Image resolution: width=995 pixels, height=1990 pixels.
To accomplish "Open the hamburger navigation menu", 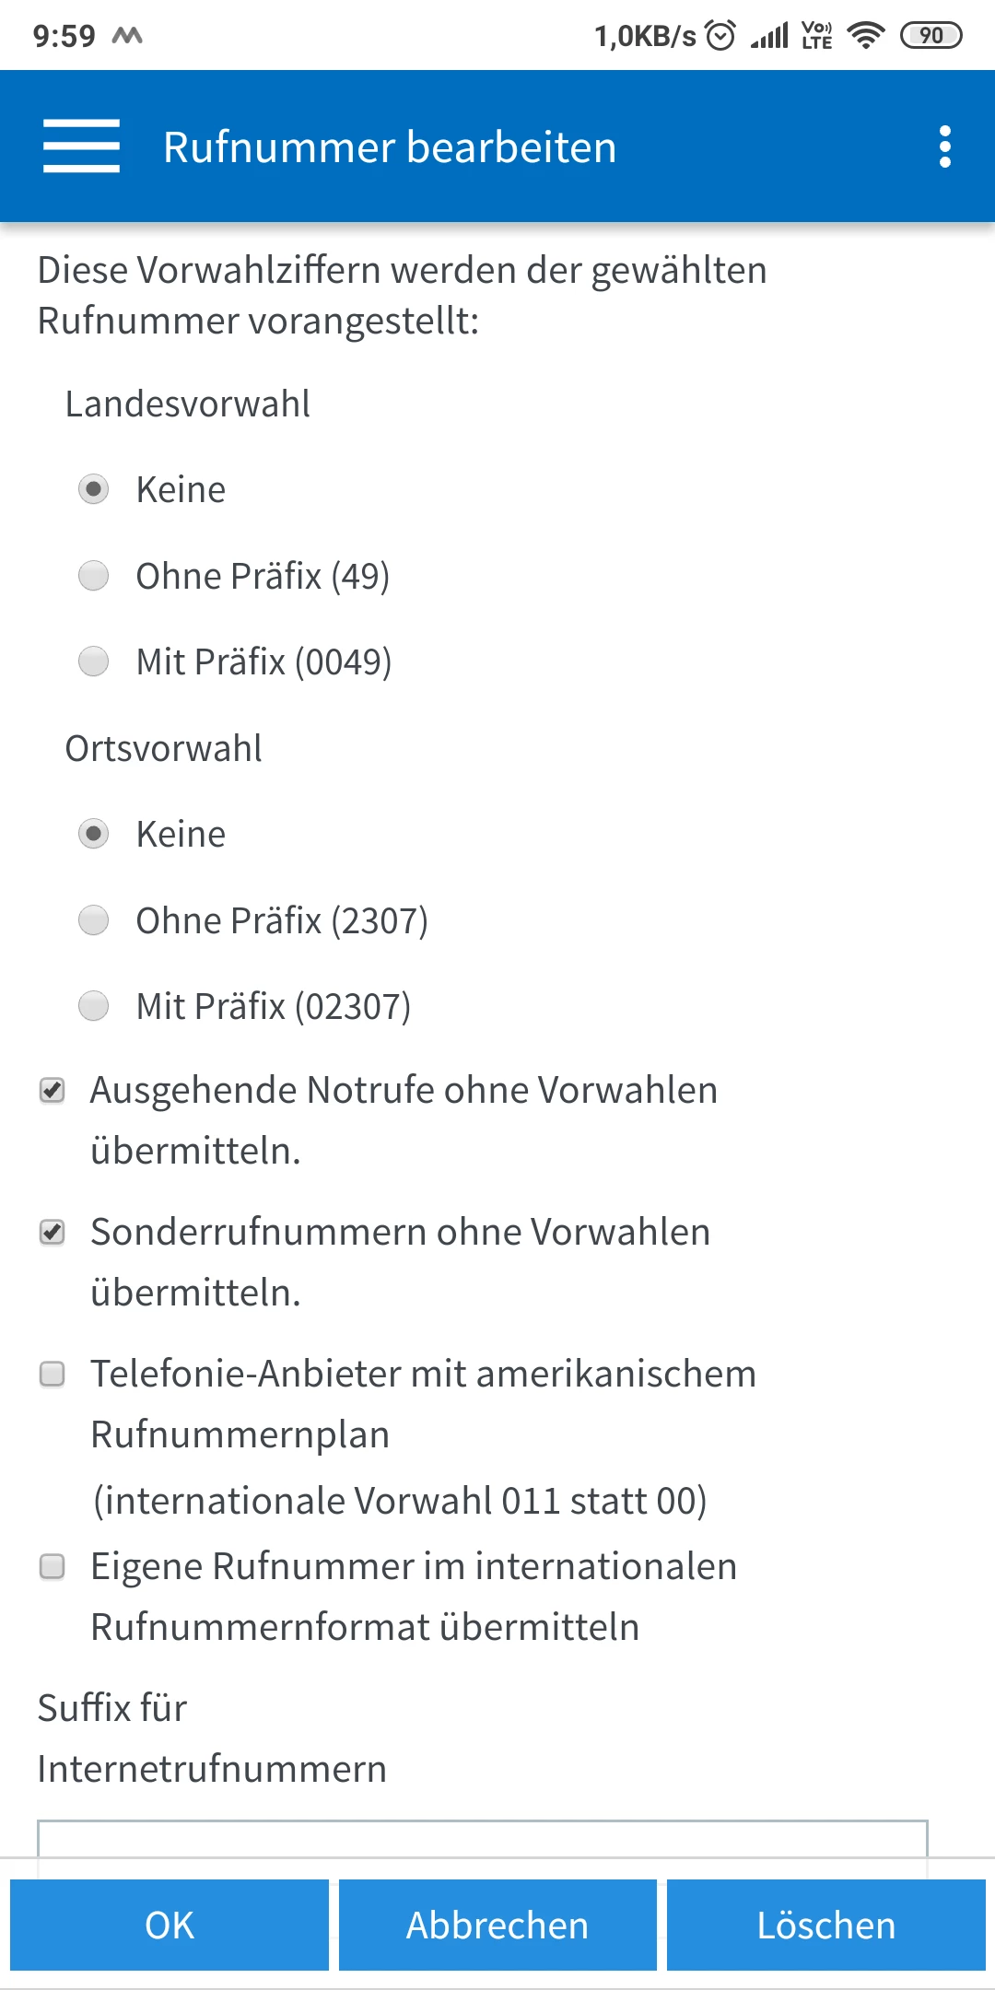I will 81,146.
